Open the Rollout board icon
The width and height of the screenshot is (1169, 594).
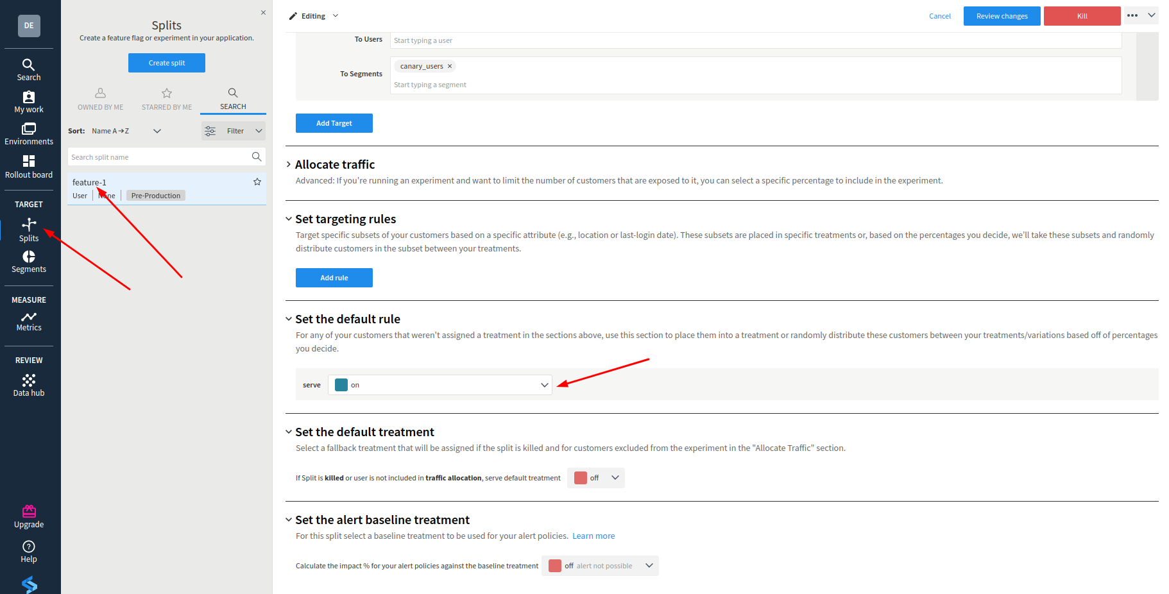(x=29, y=167)
